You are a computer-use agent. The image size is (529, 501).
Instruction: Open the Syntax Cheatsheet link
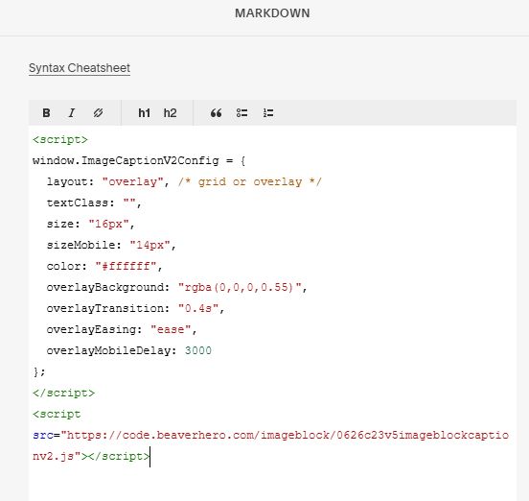[x=80, y=68]
